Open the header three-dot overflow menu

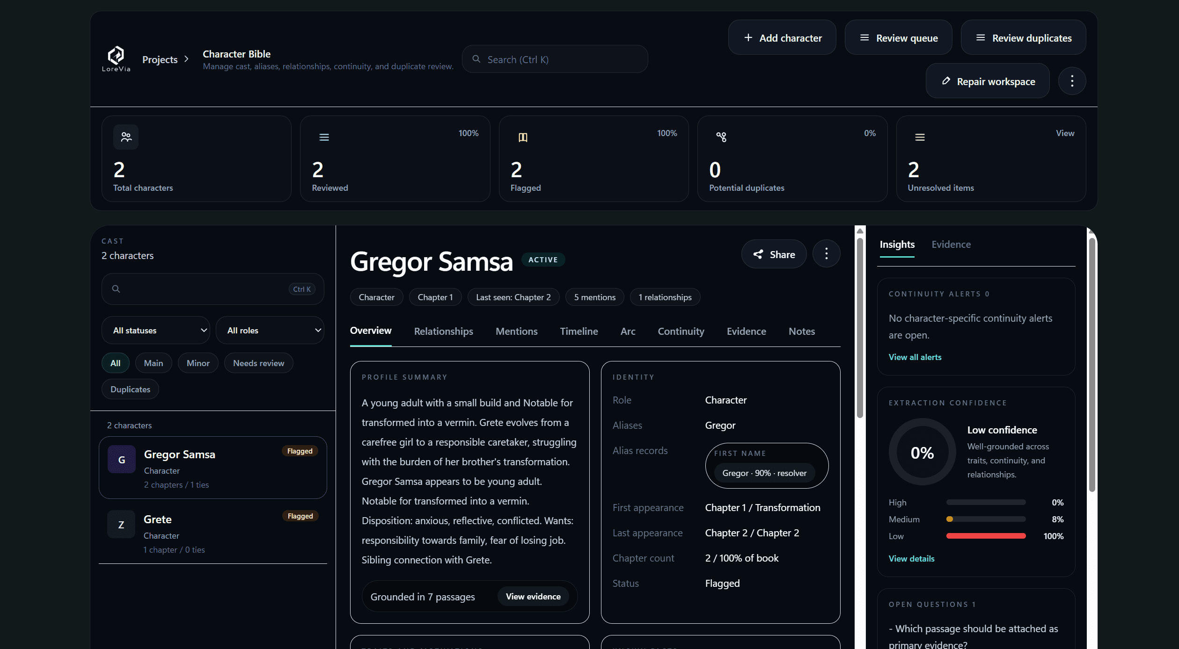point(1072,81)
